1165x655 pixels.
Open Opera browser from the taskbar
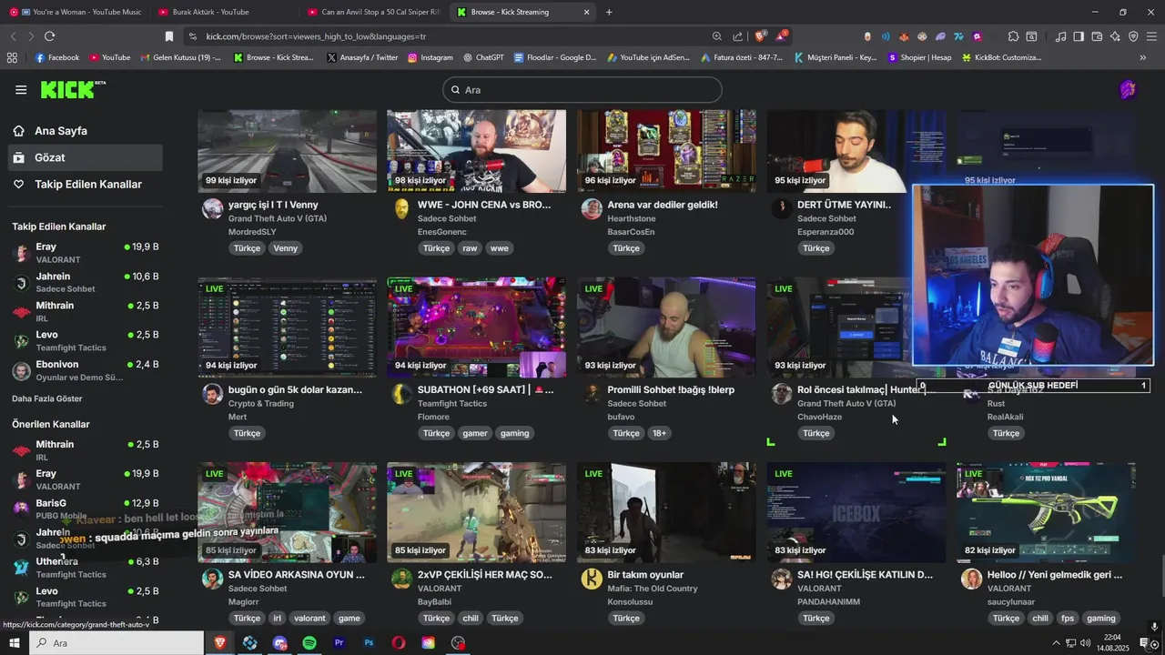pyautogui.click(x=399, y=643)
